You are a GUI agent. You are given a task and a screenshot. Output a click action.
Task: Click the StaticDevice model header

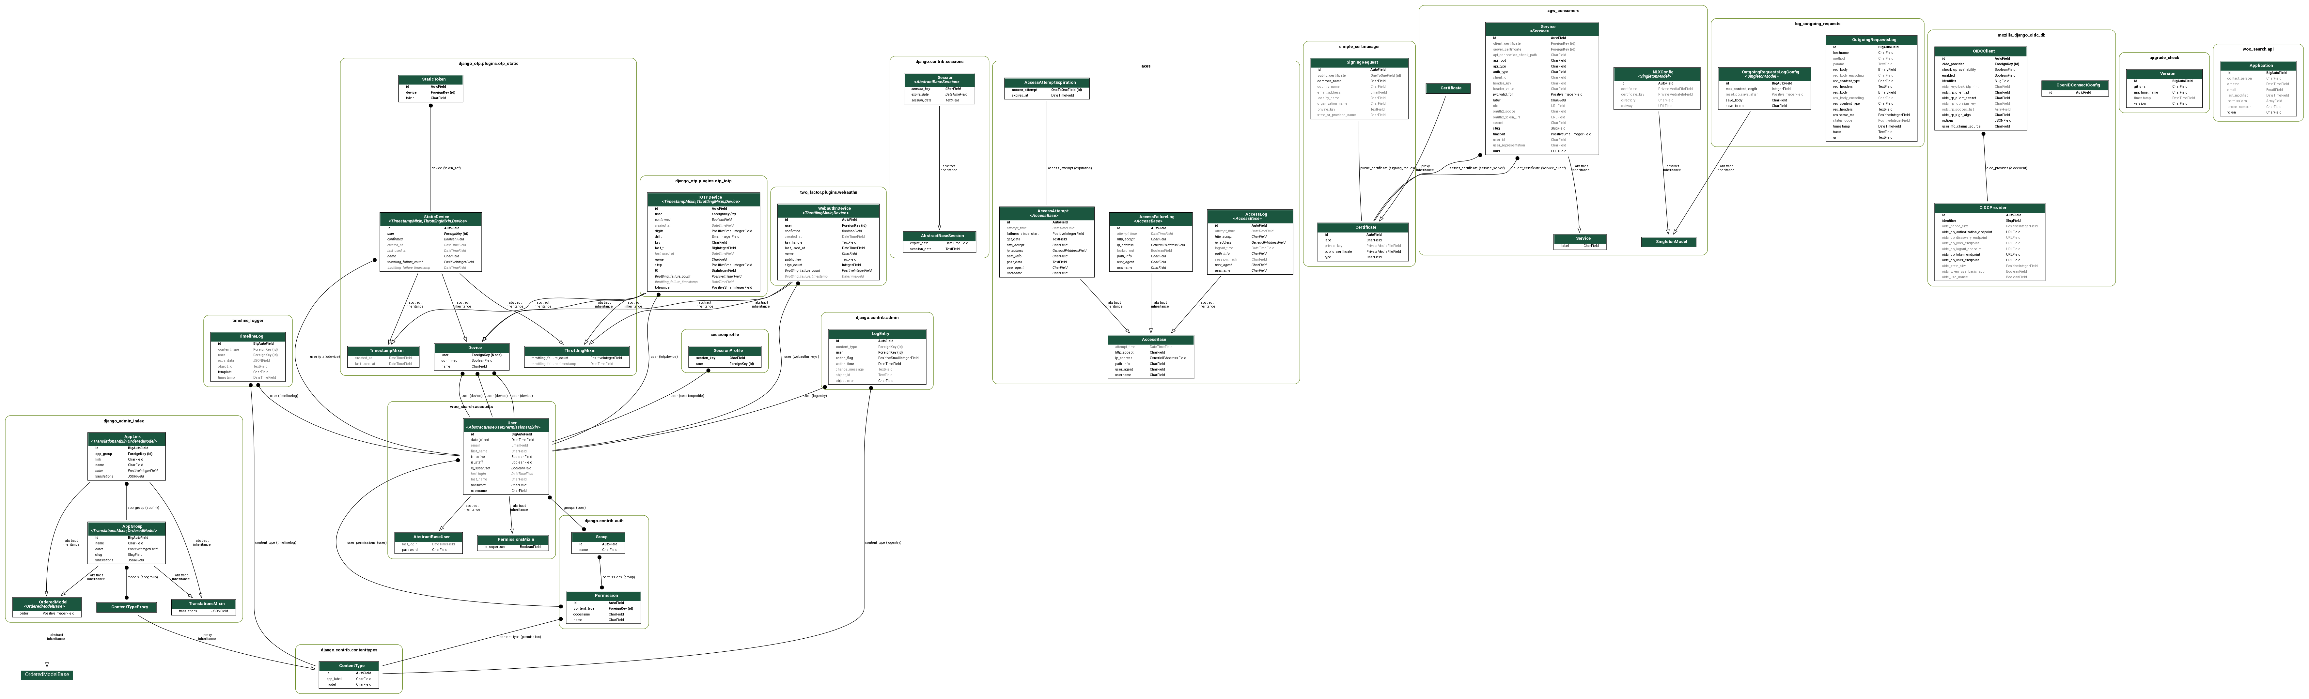pyautogui.click(x=430, y=219)
